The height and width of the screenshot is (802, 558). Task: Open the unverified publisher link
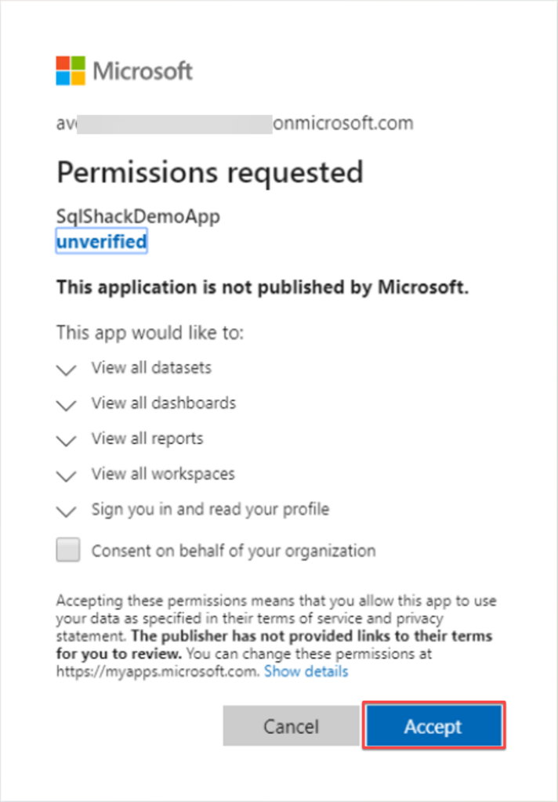(101, 242)
